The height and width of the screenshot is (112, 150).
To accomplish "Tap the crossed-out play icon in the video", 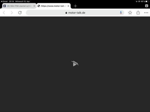I will tap(75, 64).
